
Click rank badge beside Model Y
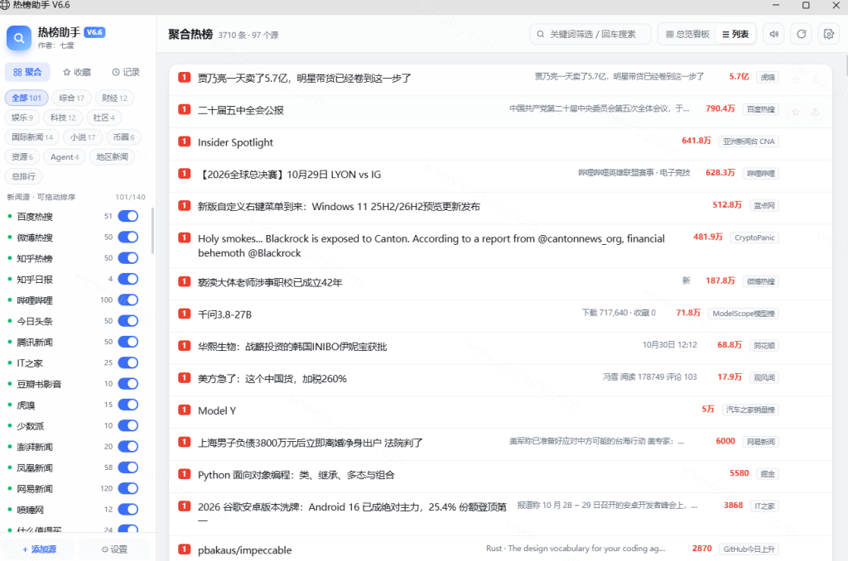tap(185, 410)
